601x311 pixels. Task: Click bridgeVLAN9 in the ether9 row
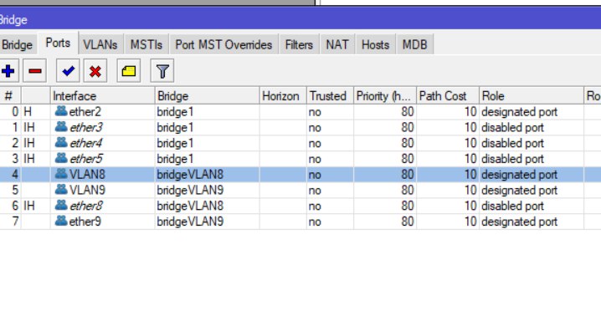coord(190,222)
